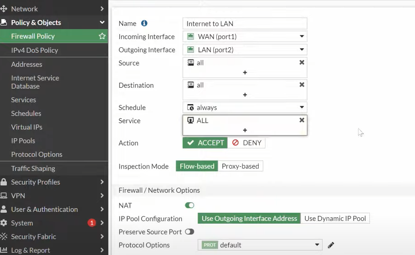The height and width of the screenshot is (255, 415).
Task: Set Action to ACCEPT
Action: click(x=205, y=143)
